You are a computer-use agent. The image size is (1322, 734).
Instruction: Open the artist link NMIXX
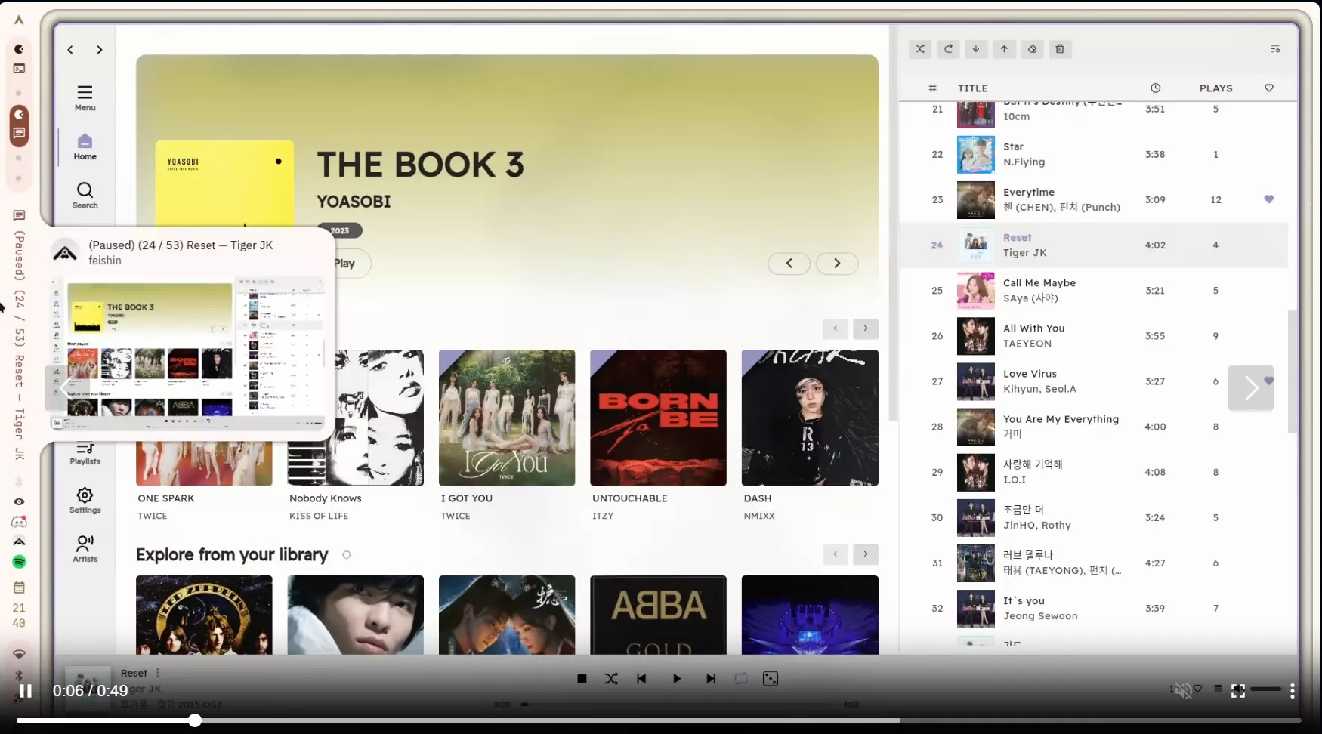coord(759,516)
